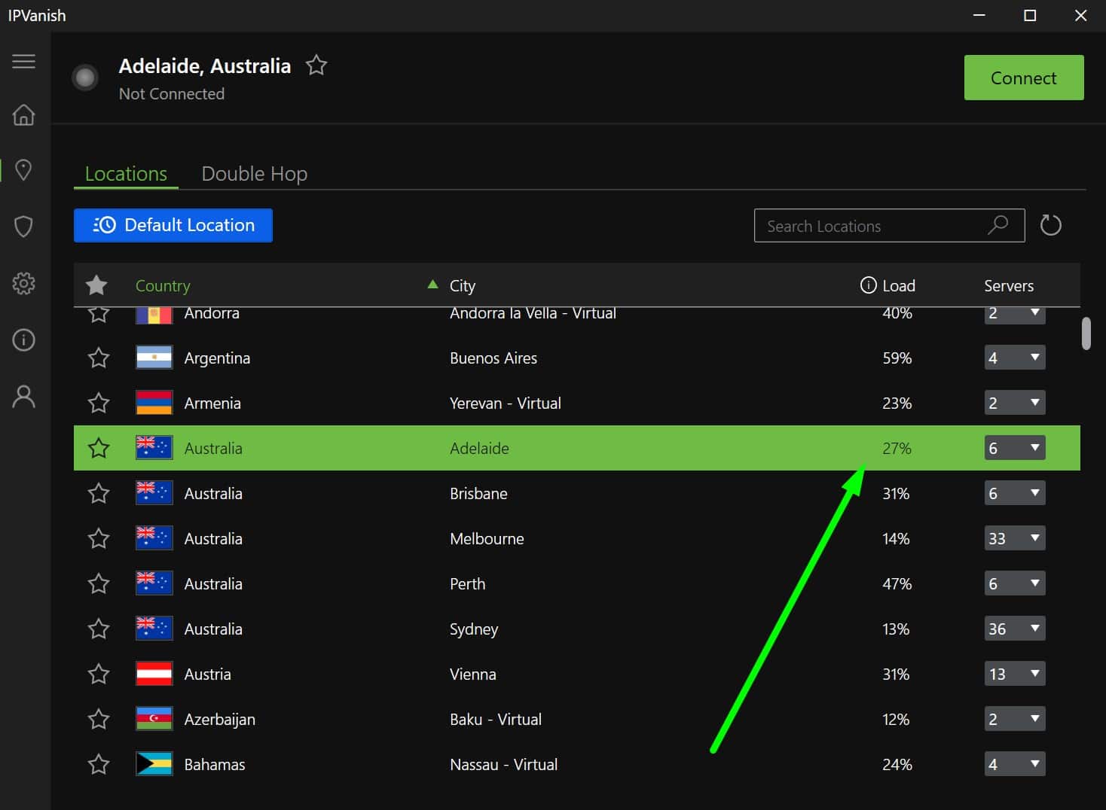Click the Default Location button
The image size is (1106, 810).
(x=173, y=225)
